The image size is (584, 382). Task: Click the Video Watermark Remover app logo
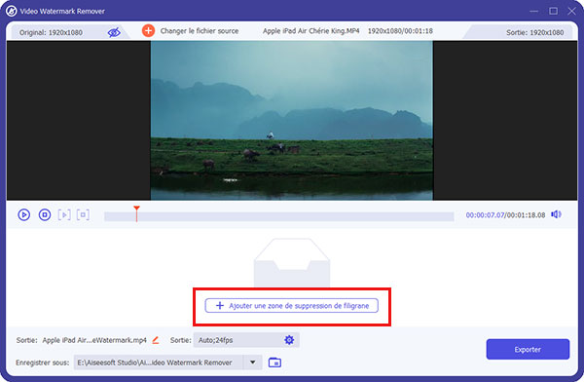click(x=11, y=11)
